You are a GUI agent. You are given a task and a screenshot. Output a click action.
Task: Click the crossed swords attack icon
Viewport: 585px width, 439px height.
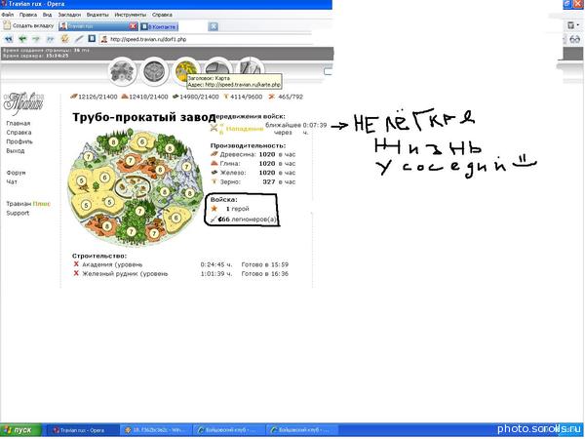[214, 129]
